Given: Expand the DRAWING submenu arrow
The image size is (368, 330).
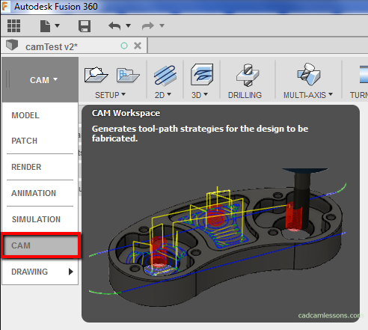Looking at the screenshot, I should pyautogui.click(x=71, y=272).
